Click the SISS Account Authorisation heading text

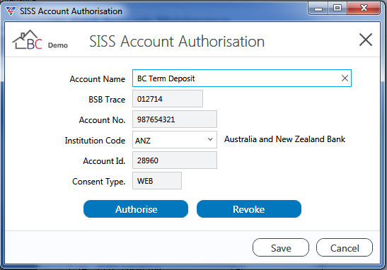[x=177, y=41]
